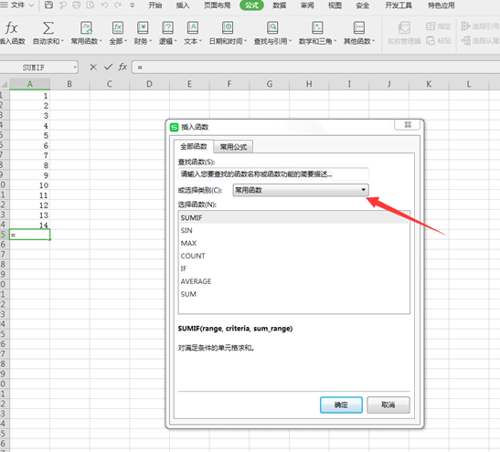This screenshot has width=500, height=452.
Task: Open the Date and Time functions icon
Action: click(228, 28)
